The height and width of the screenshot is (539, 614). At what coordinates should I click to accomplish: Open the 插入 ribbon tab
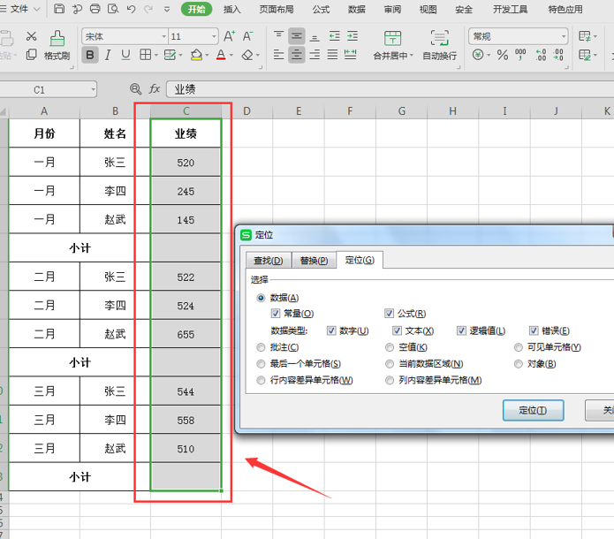(x=231, y=9)
